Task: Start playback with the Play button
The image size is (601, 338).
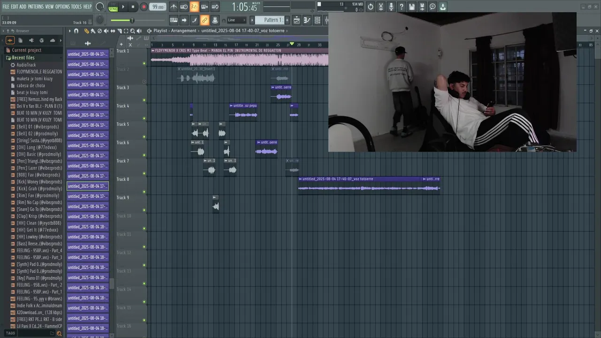Action: click(x=123, y=7)
